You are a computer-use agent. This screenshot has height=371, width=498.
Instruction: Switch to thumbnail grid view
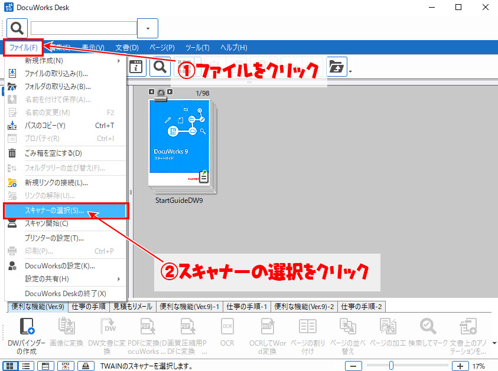(x=10, y=366)
